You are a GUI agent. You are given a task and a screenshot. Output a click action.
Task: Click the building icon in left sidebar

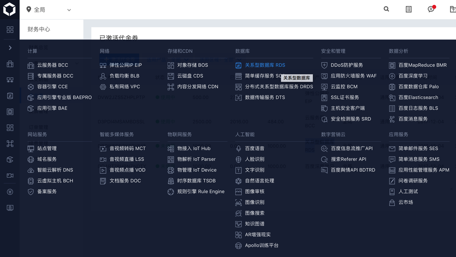click(10, 64)
